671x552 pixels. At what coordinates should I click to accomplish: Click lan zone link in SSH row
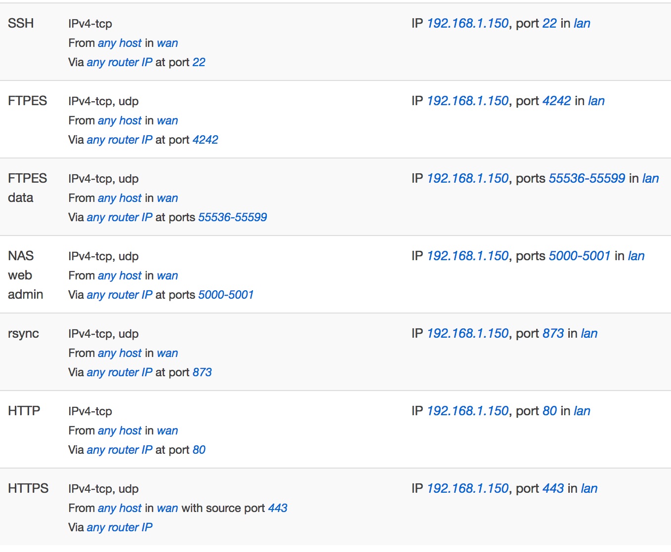pos(582,23)
